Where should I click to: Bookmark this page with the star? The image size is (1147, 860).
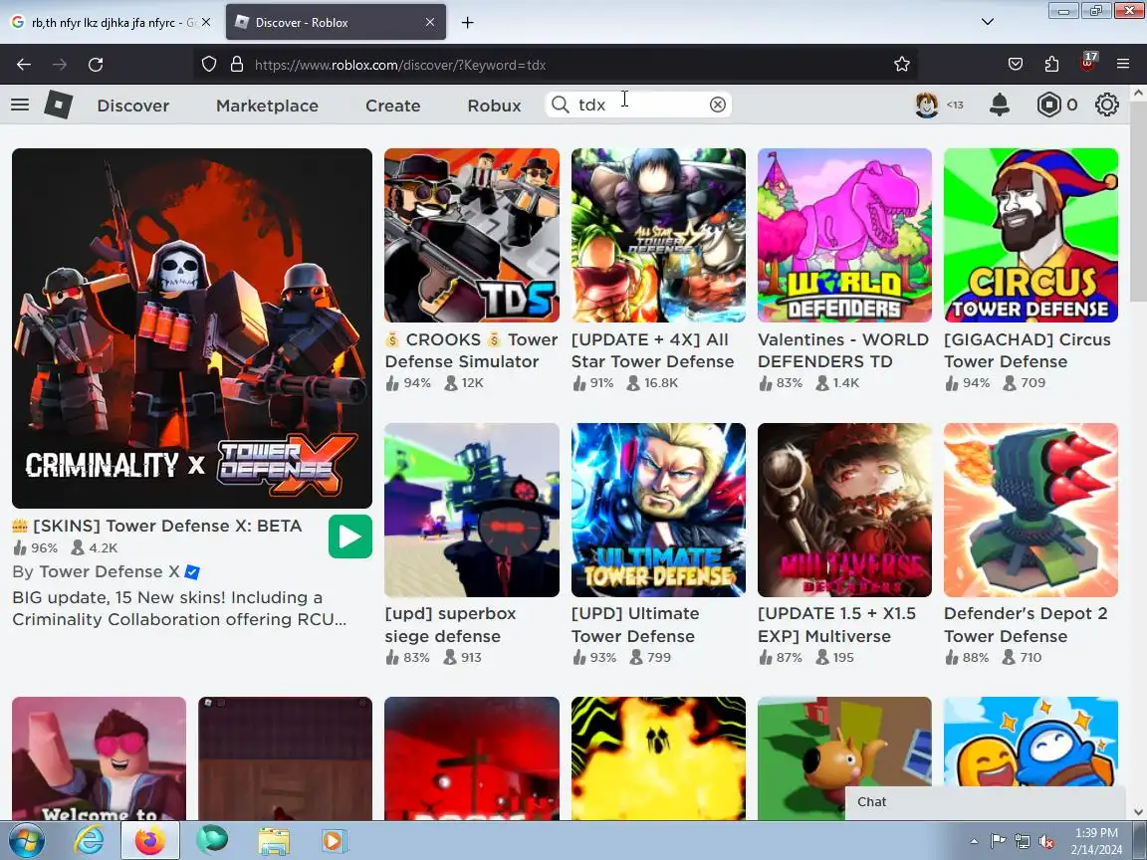(x=902, y=65)
